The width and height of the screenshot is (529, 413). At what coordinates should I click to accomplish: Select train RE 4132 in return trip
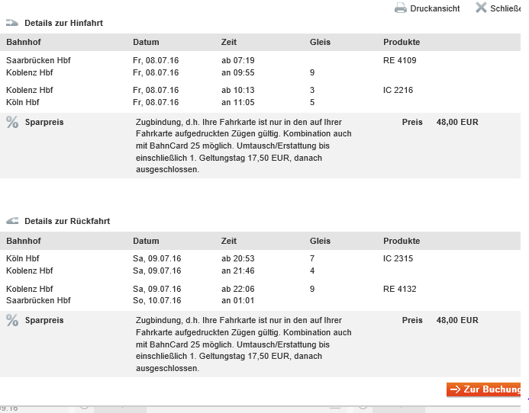pyautogui.click(x=399, y=289)
